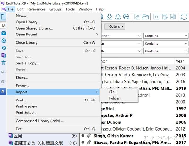Choose Open Library... from File menu
Image resolution: width=189 pixels, height=146 pixels.
coord(54,22)
